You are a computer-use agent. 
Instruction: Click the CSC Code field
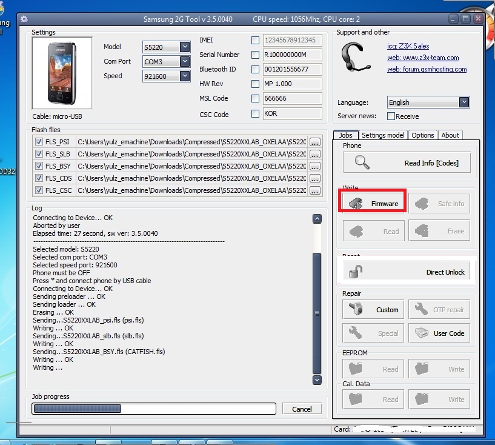click(292, 113)
